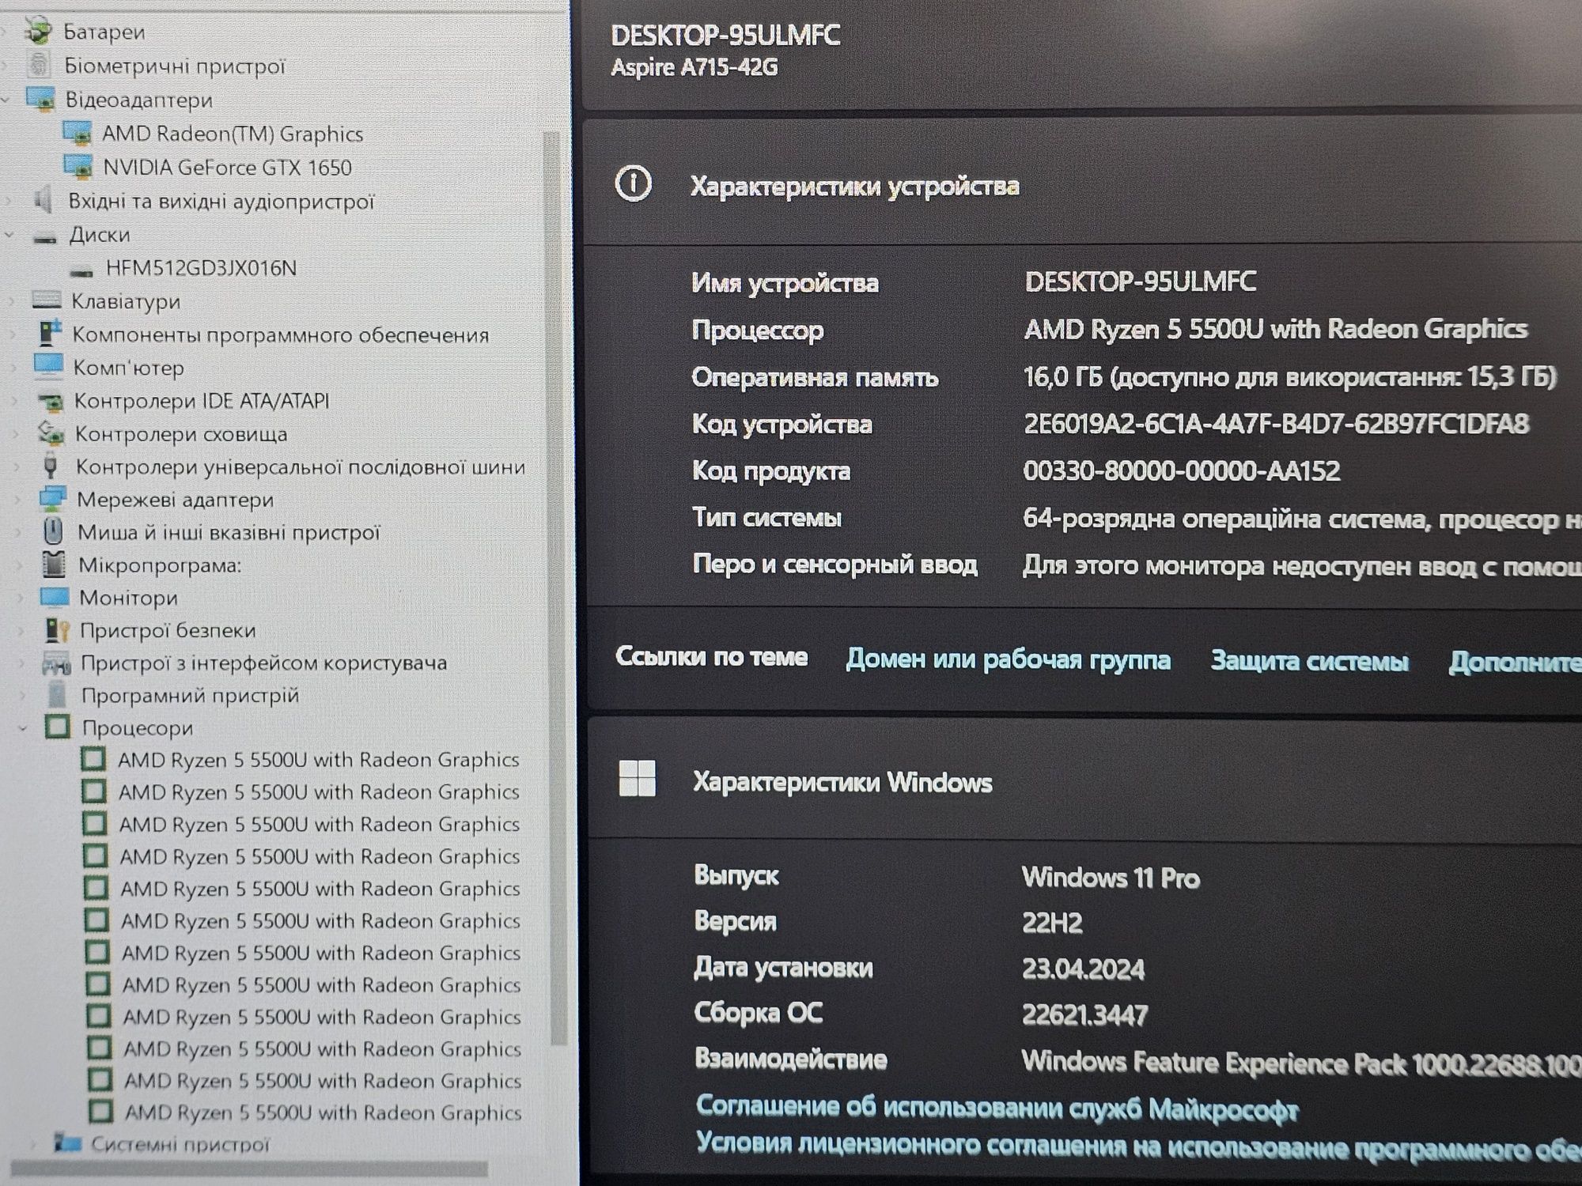Click the Мікропрограма firmware chip icon
1582x1186 pixels.
[54, 565]
